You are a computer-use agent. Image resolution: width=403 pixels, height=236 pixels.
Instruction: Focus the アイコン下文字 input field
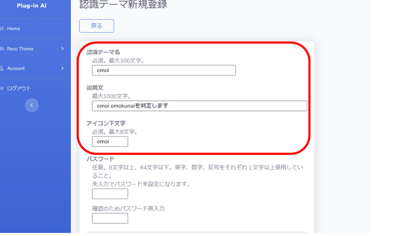(110, 142)
